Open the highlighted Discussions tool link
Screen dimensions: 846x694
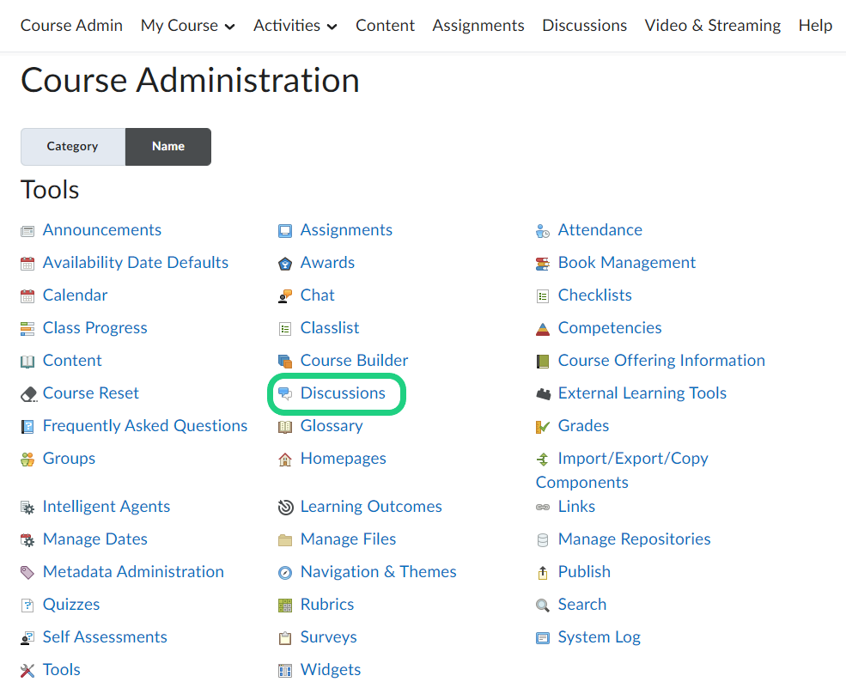click(343, 393)
